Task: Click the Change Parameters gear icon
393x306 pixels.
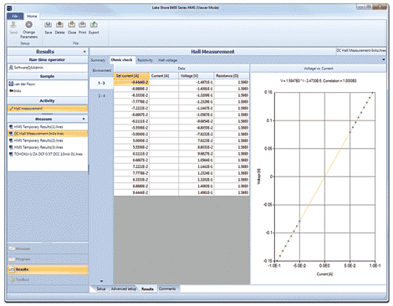Action: [x=29, y=24]
